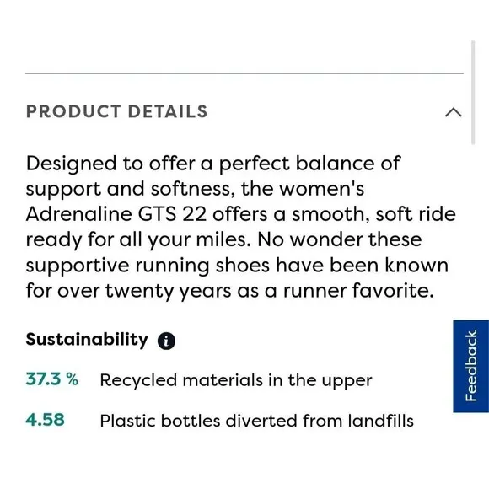Click the vertical scrollbar thumb
The width and height of the screenshot is (489, 489).
point(473,92)
